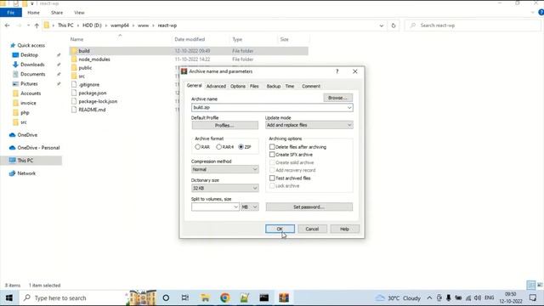Open Network in the sidebar

pos(26,173)
